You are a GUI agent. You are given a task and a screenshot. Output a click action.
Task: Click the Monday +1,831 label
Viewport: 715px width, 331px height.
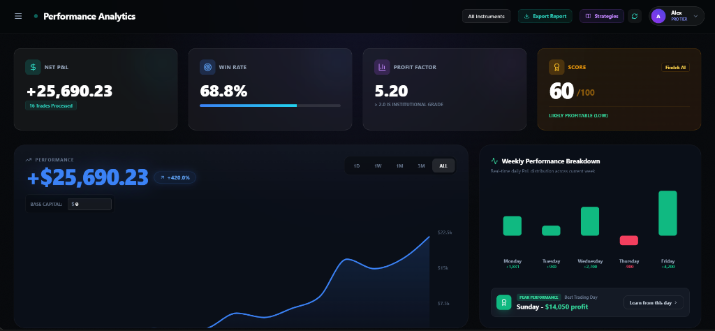pos(513,266)
